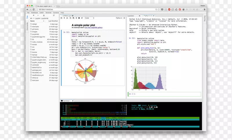Insert a cell with the notebook plus icon
The image size is (232, 140).
[64, 18]
